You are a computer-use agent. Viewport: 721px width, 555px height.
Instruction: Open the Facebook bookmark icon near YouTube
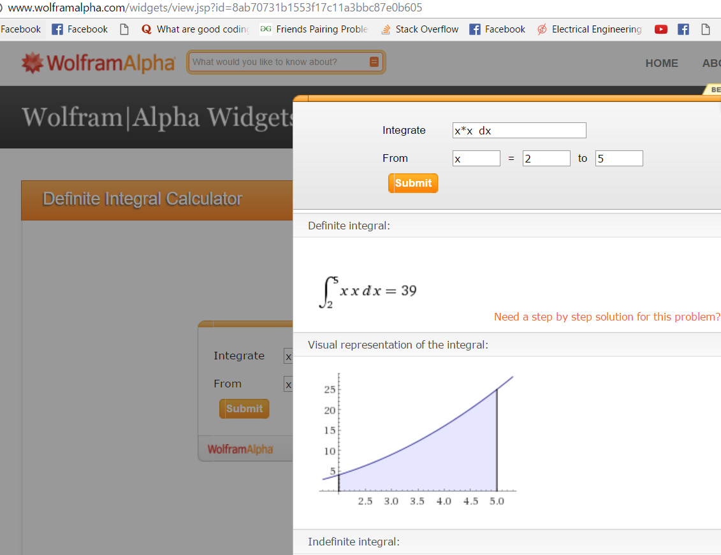683,29
